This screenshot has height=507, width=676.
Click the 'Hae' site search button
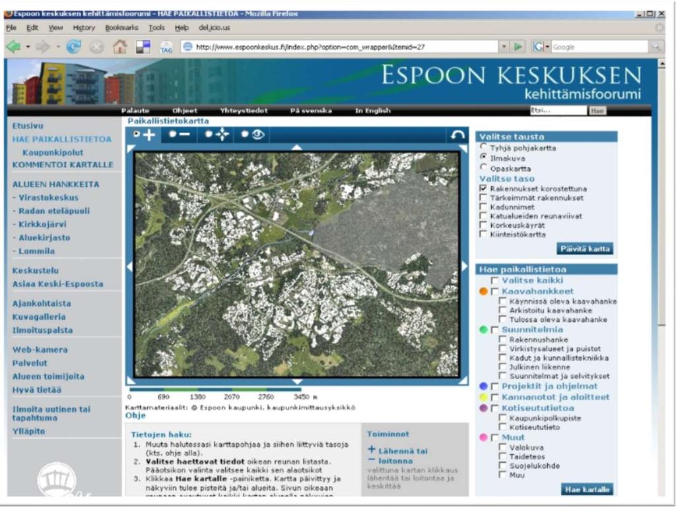point(597,111)
